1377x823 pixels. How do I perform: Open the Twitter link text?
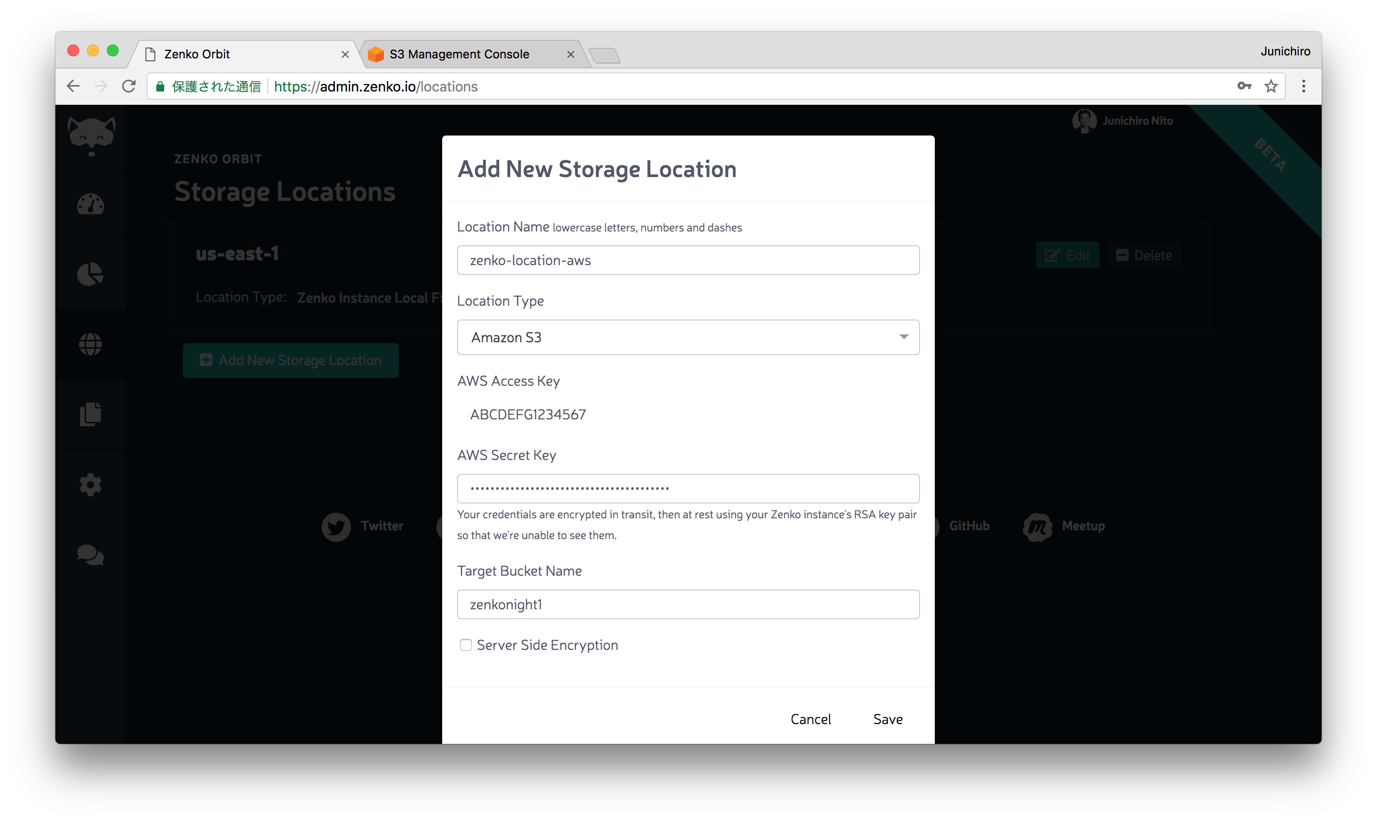[x=382, y=526]
